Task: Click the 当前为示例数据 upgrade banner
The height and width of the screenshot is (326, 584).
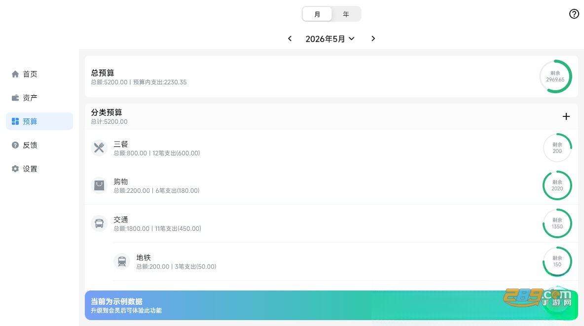Action: point(331,305)
